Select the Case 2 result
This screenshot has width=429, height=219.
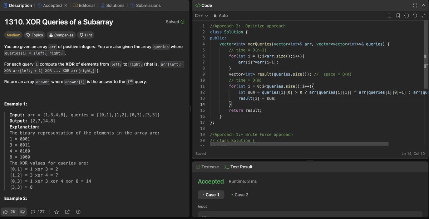pyautogui.click(x=240, y=195)
